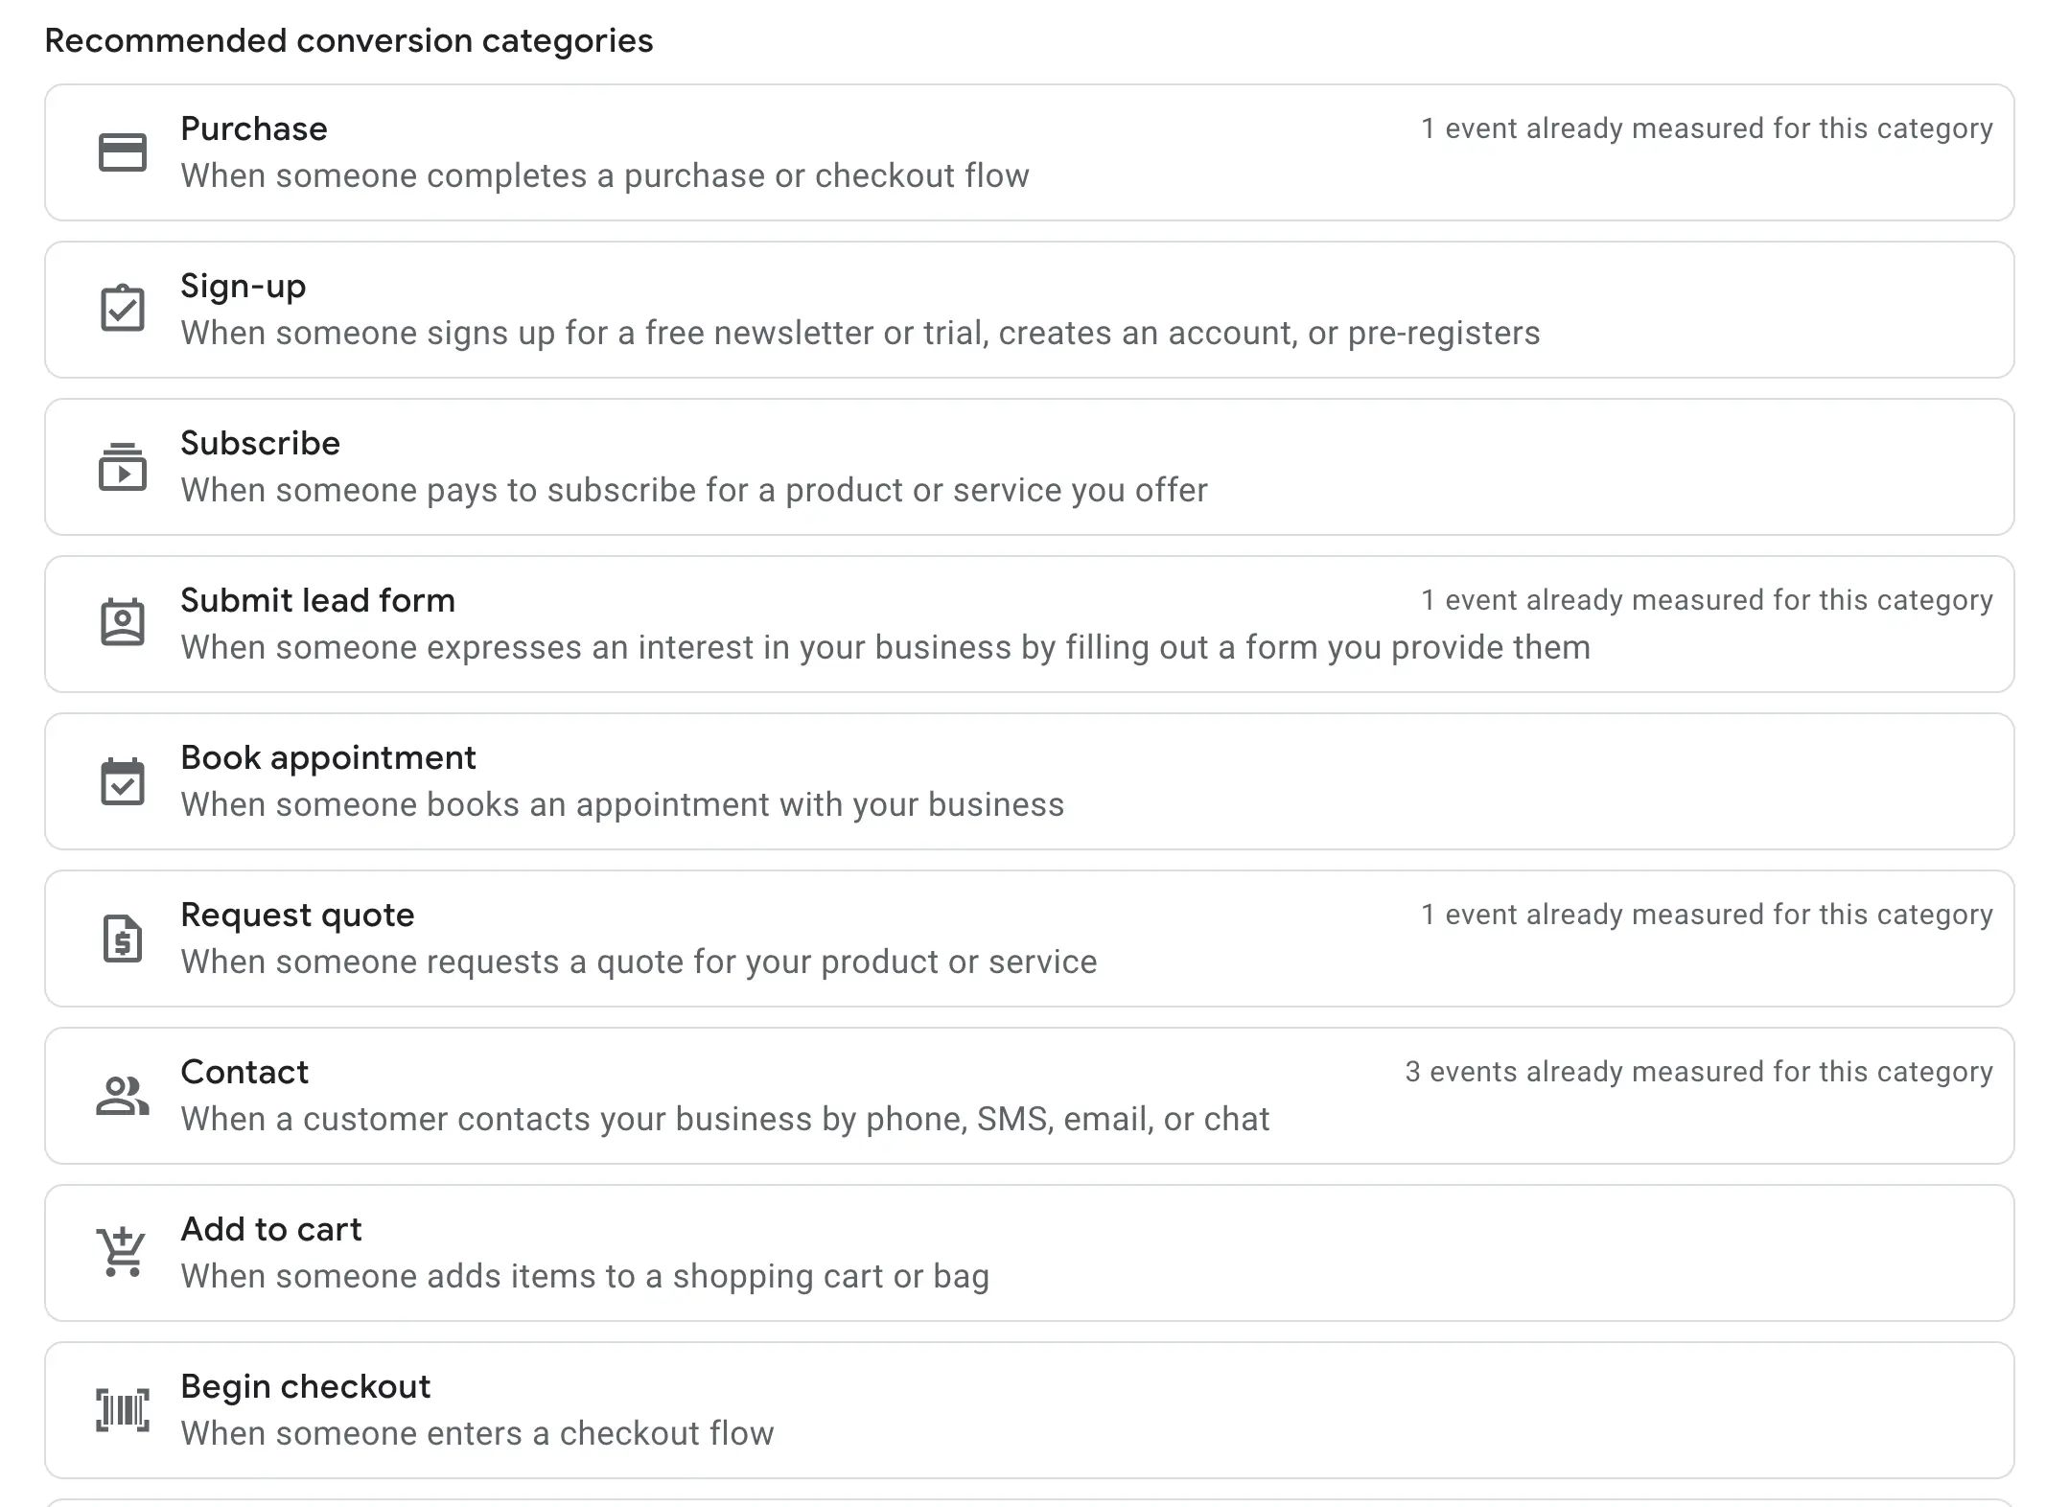Click the Sign-up clipboard checkmark icon
The height and width of the screenshot is (1507, 2046).
[x=123, y=309]
